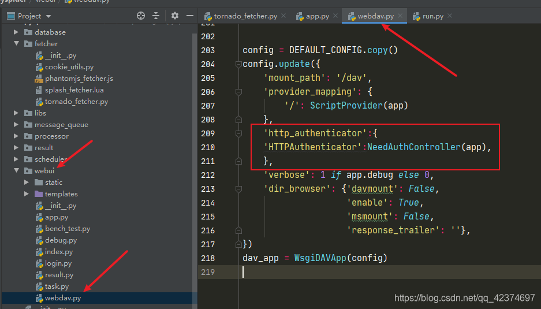Expand the libs folder
Image resolution: width=541 pixels, height=309 pixels.
pyautogui.click(x=16, y=113)
